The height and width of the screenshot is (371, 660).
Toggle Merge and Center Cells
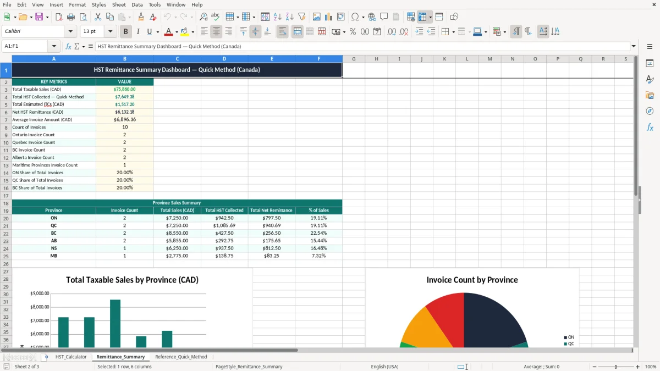[298, 32]
